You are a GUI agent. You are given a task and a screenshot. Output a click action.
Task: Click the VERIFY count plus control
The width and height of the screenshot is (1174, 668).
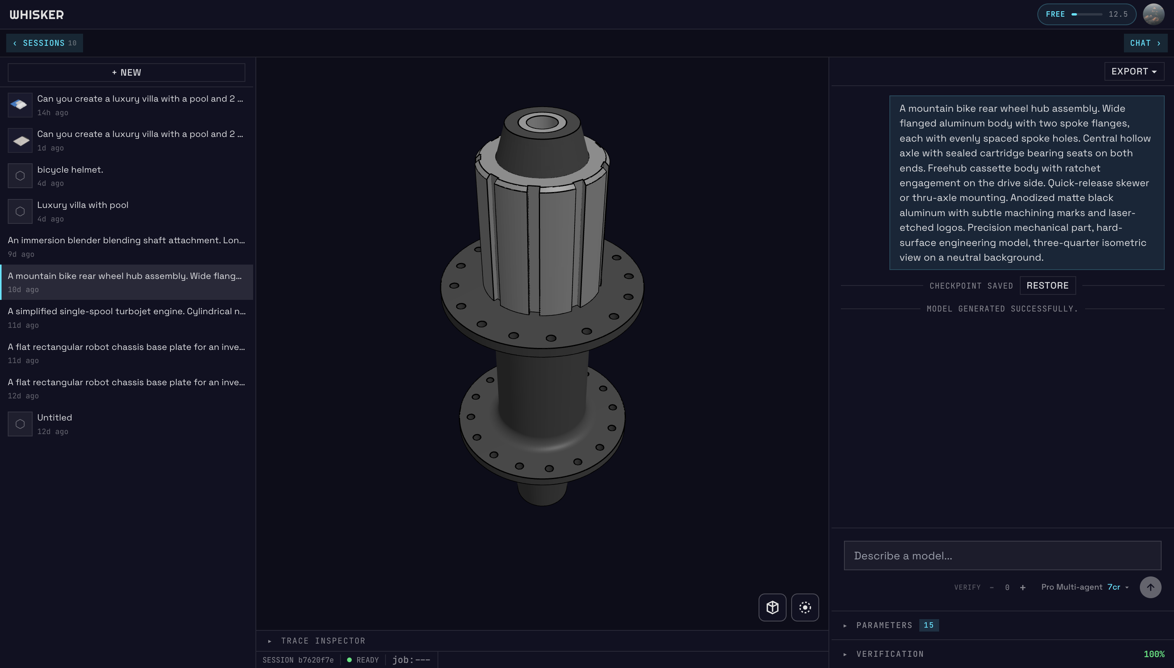(1023, 587)
